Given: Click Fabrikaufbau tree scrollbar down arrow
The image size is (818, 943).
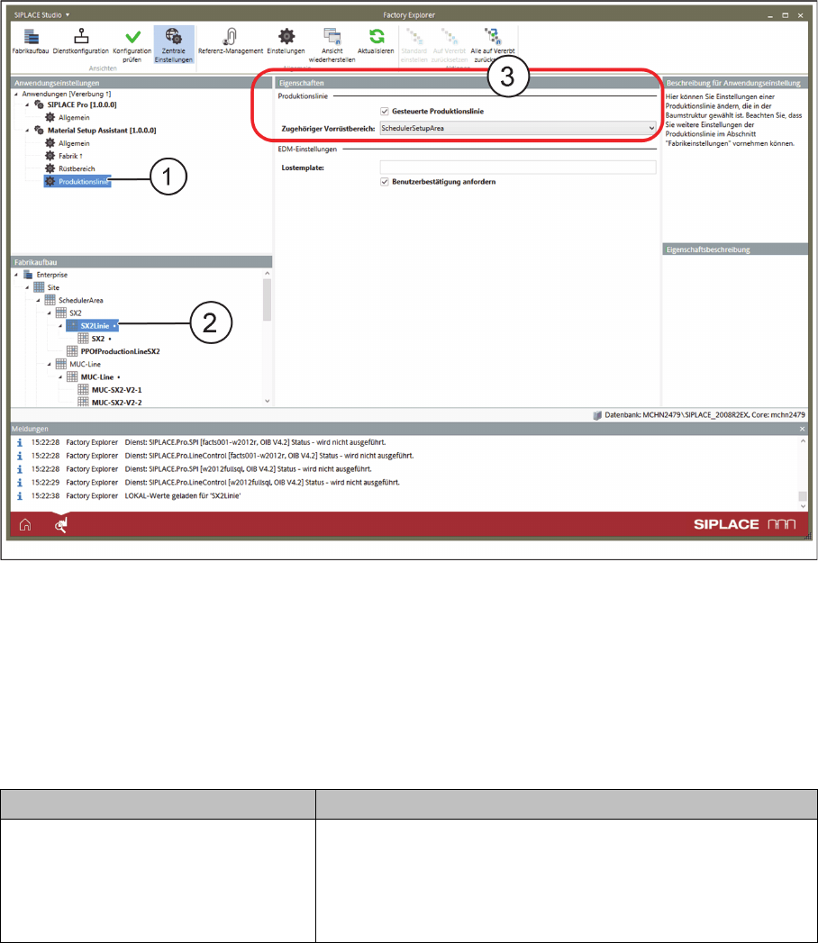Looking at the screenshot, I should tap(267, 401).
